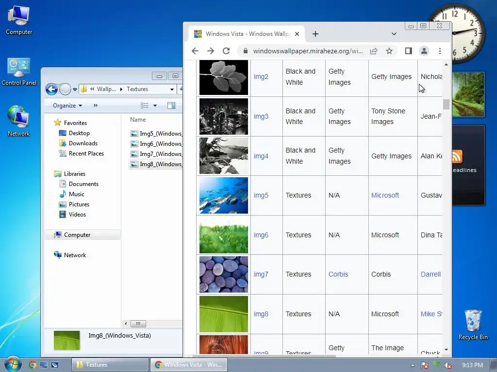Viewport: 497px width, 372px height.
Task: Select the Textures breadcrumb in Explorer
Action: [x=137, y=89]
